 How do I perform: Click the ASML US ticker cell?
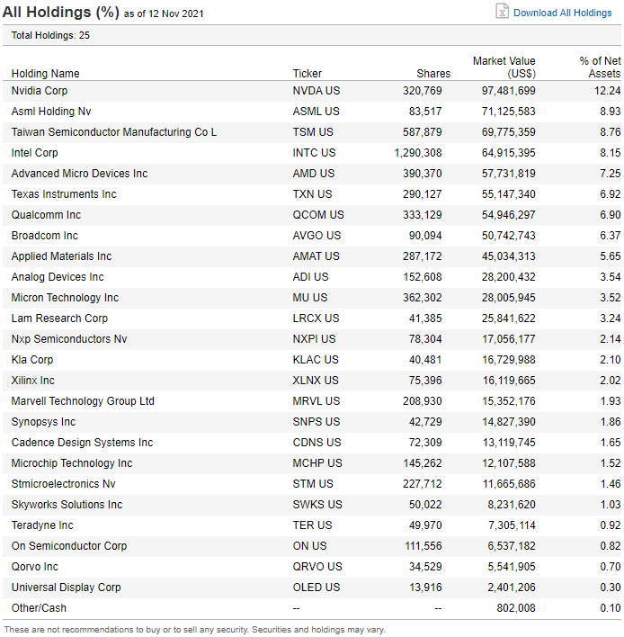316,112
